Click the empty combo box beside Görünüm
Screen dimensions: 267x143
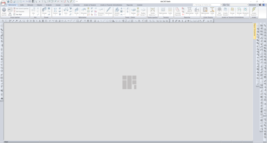(x=239, y=5)
